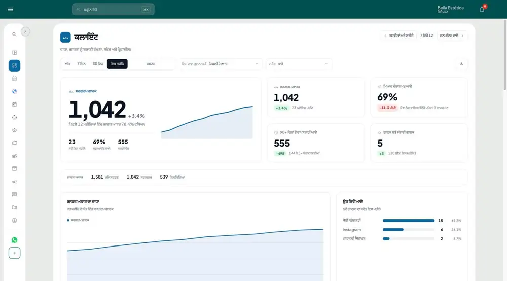Click the vertical page scrollbar
Image resolution: width=507 pixels, height=281 pixels.
(x=505, y=55)
